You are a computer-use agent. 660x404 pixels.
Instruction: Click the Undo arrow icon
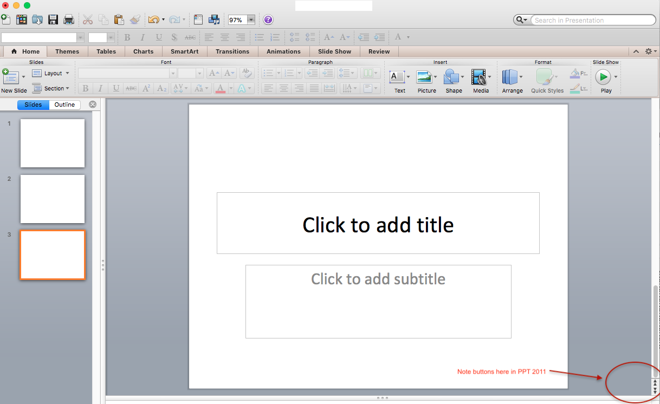(x=154, y=19)
